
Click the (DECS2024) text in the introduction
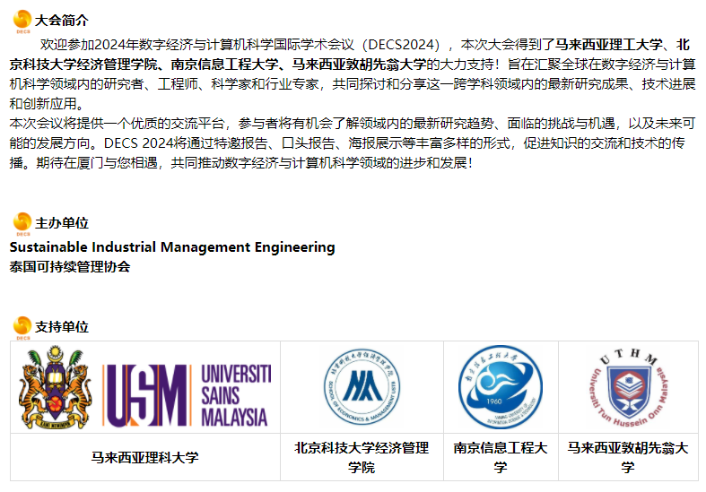(401, 45)
